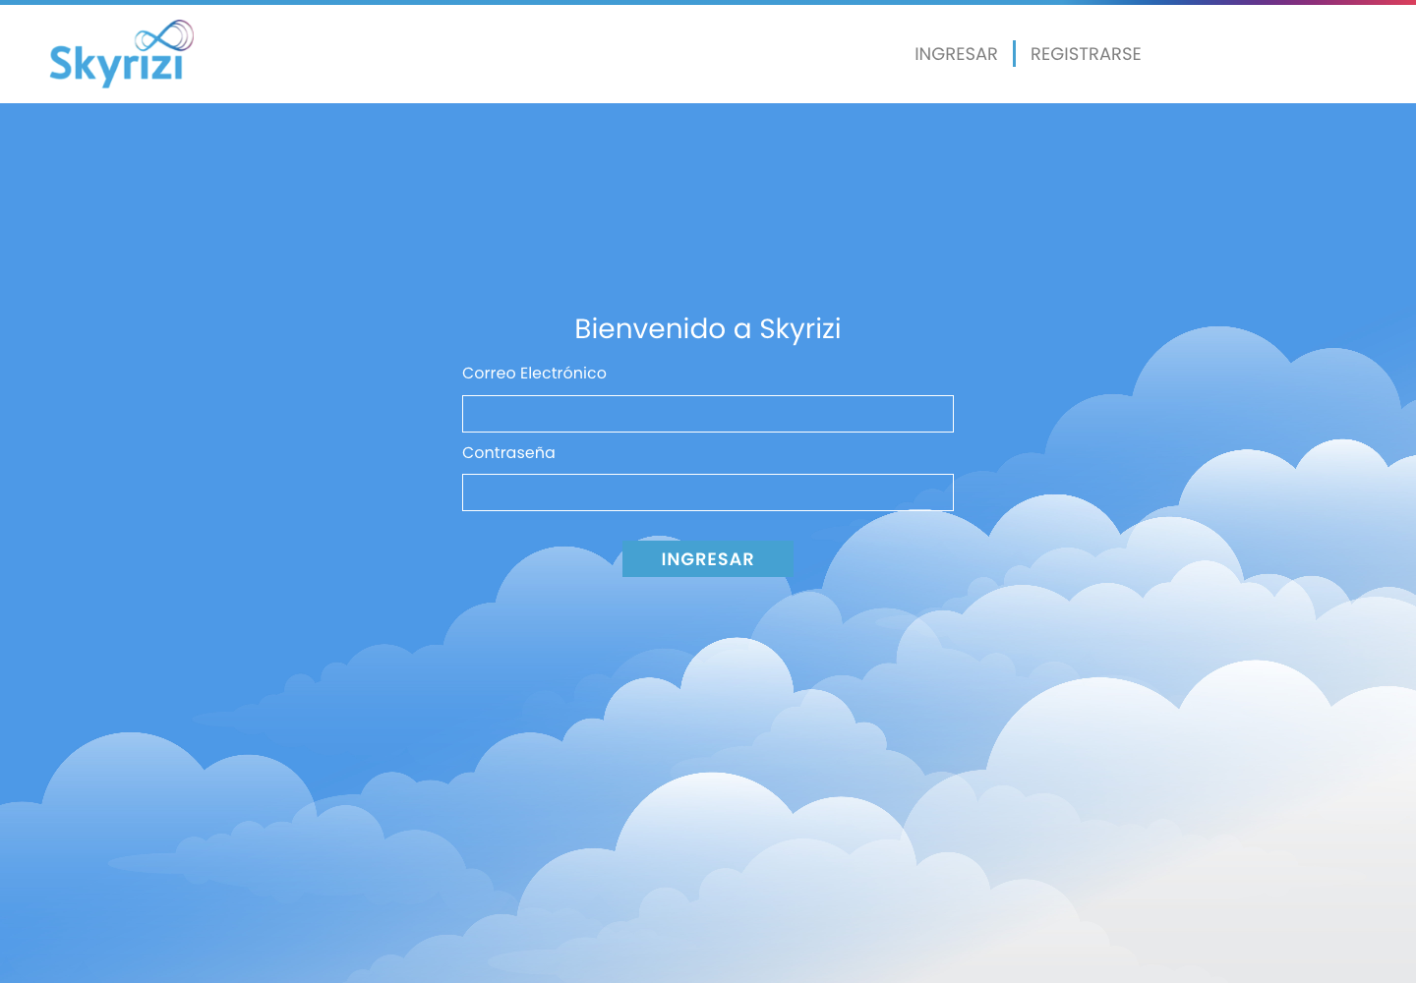
Task: Click the word "Electrónico" in email label
Action: 562,374
